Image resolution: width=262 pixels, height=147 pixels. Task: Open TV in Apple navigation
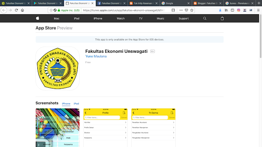point(141,18)
